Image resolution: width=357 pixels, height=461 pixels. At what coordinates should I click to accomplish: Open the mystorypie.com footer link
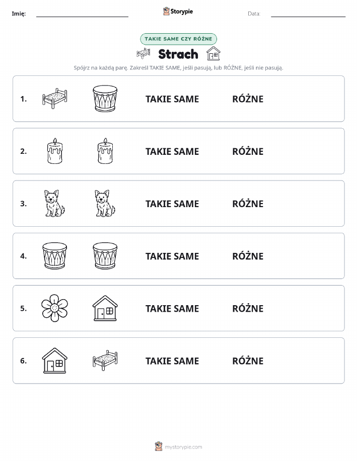(178, 446)
